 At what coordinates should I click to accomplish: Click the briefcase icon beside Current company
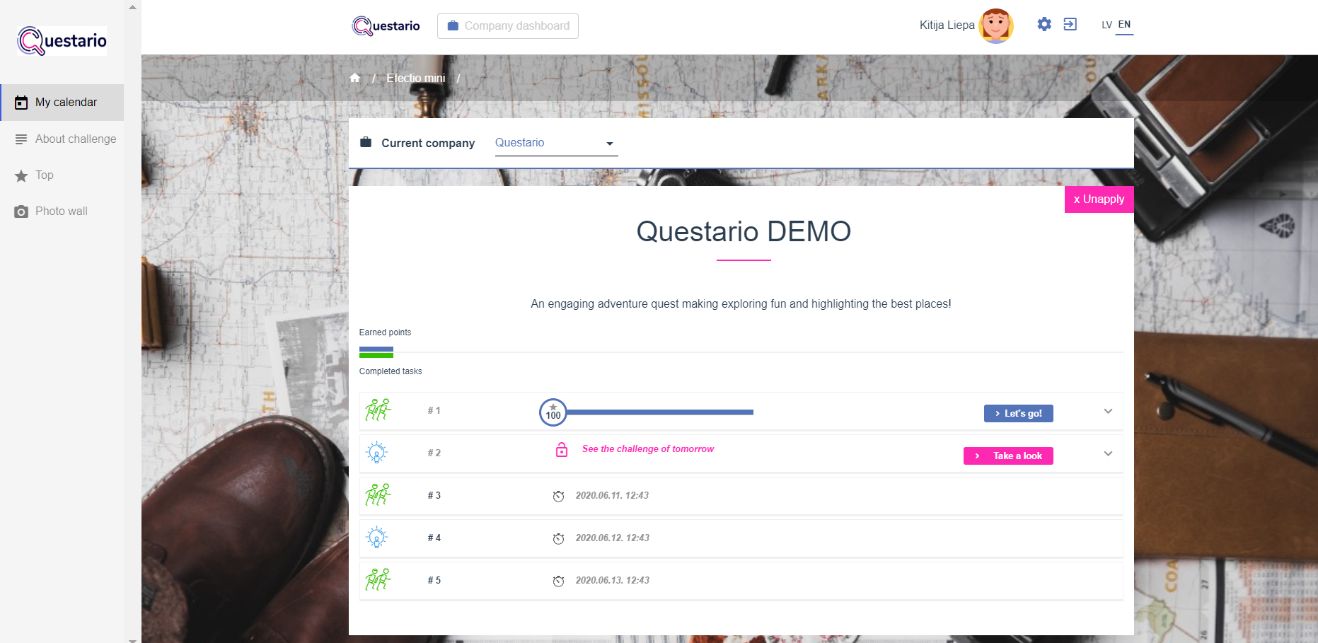(x=366, y=142)
